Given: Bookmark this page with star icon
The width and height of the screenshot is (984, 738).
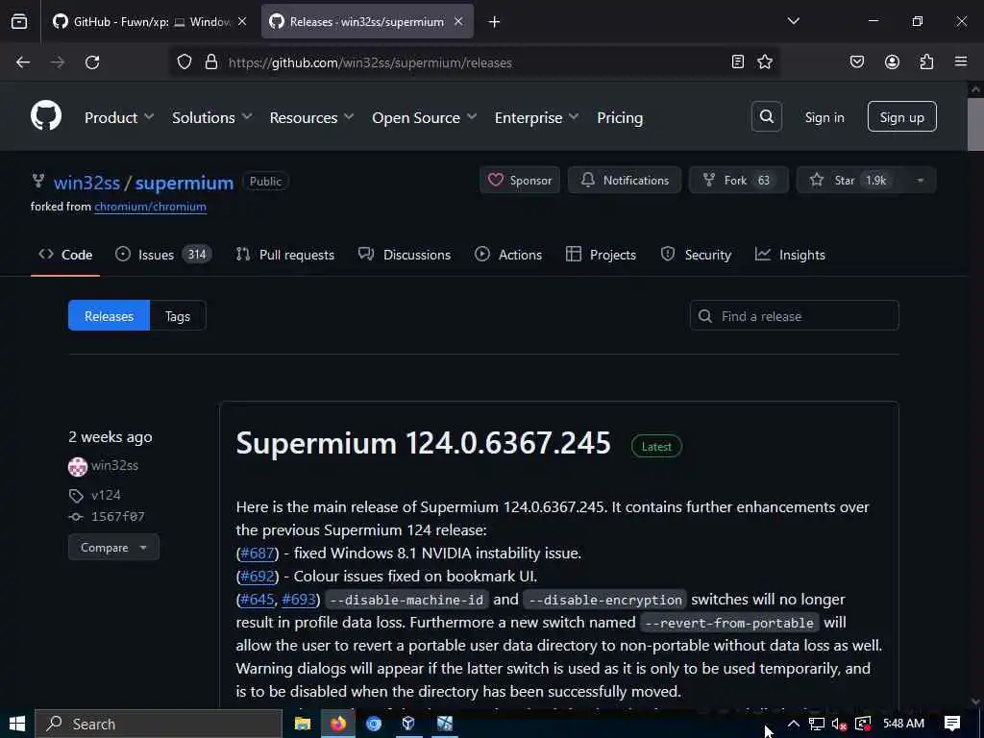Looking at the screenshot, I should pyautogui.click(x=765, y=61).
